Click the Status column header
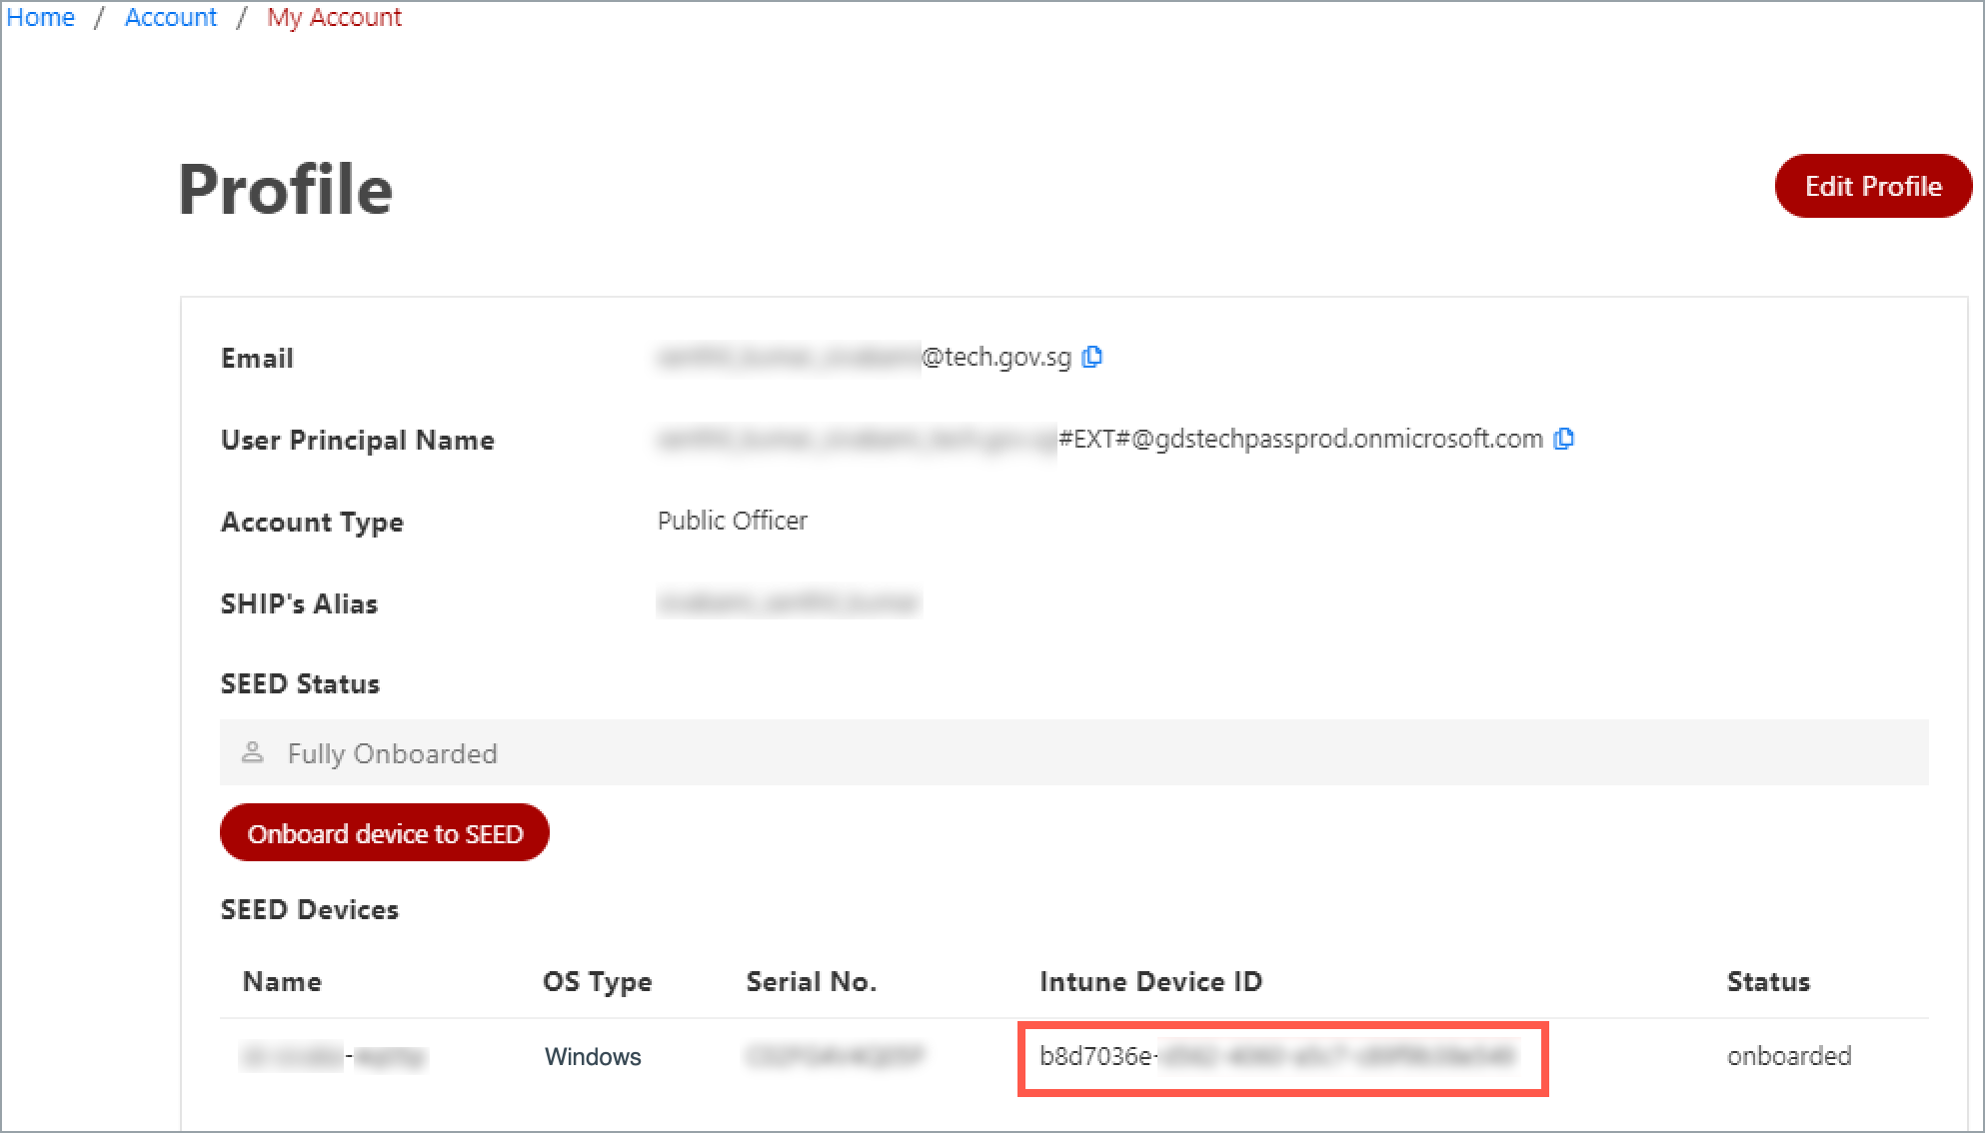 point(1767,981)
